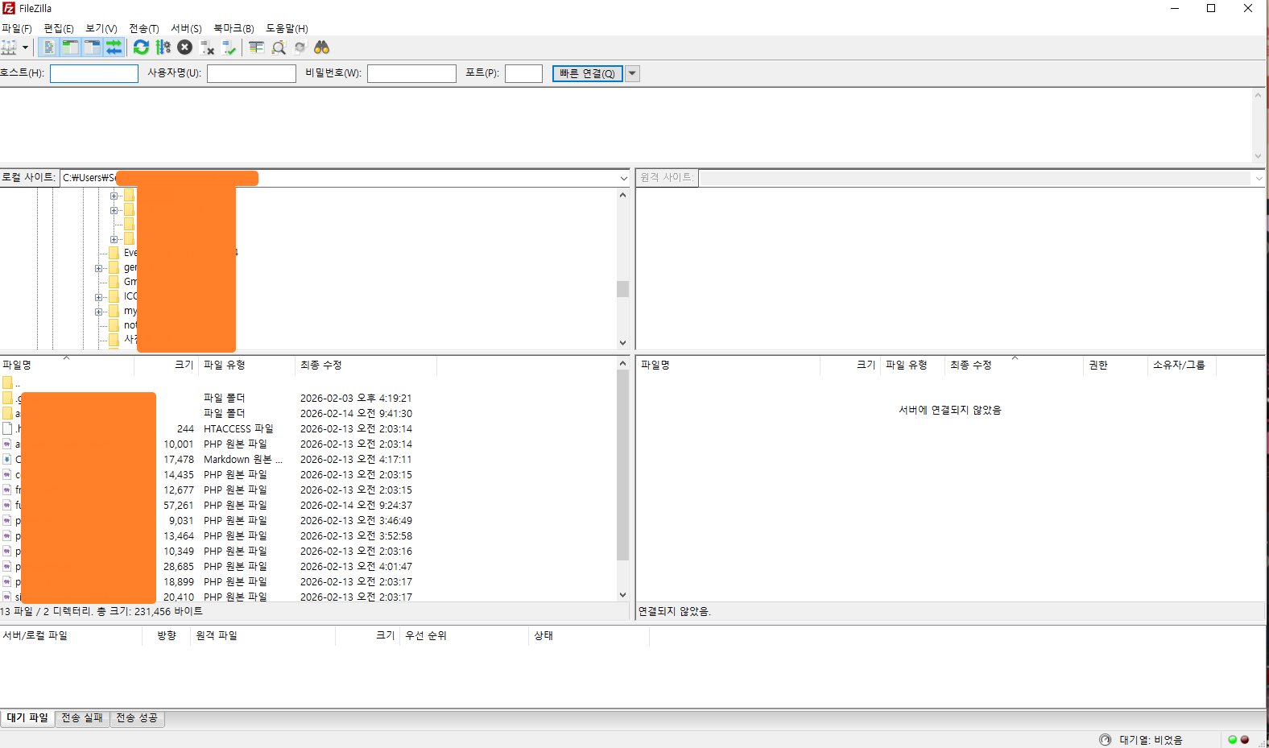Toggle the local directory tree view
Image resolution: width=1269 pixels, height=748 pixels.
click(x=70, y=48)
